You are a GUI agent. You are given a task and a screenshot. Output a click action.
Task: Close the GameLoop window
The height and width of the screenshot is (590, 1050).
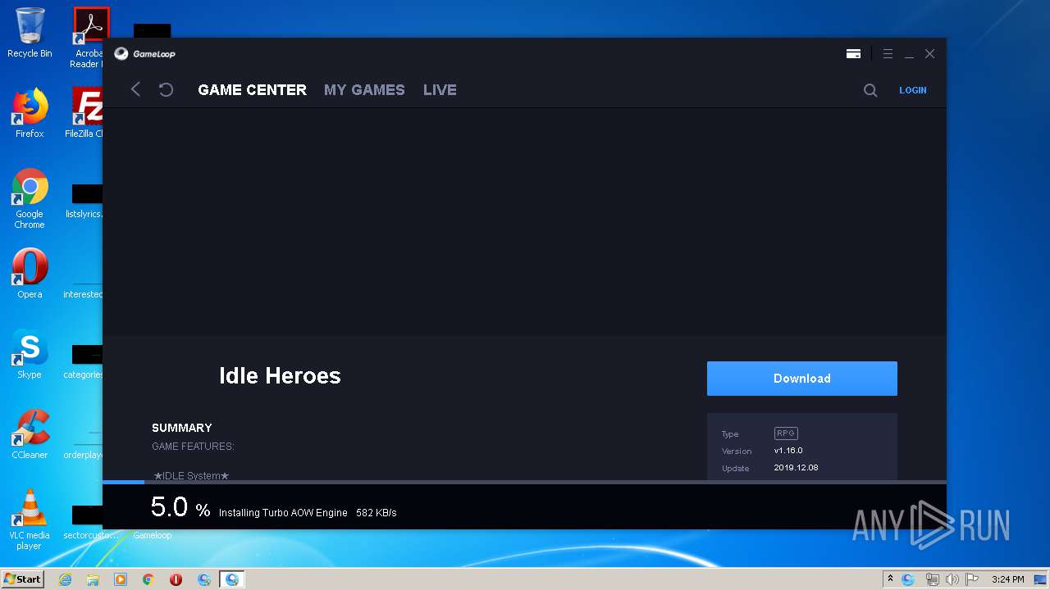[929, 53]
